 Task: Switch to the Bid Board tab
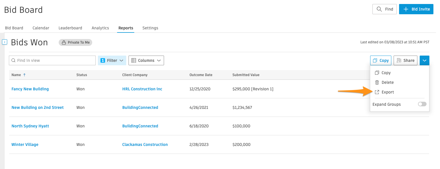14,28
